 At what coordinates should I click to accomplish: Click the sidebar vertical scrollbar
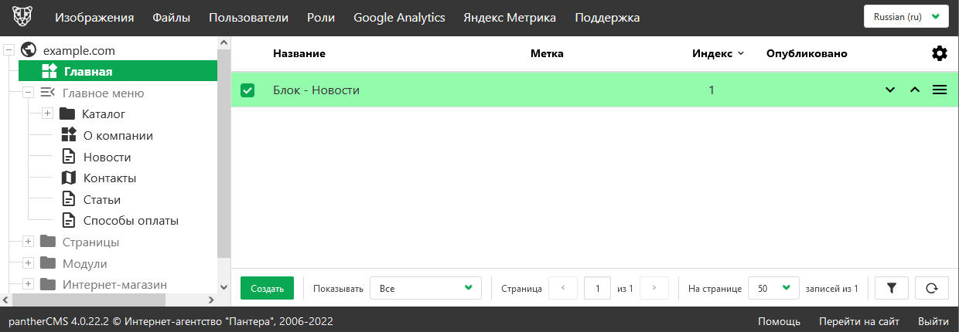[x=224, y=154]
